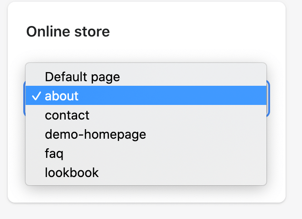Pick the "demo-homepage" option
This screenshot has width=302, height=219.
95,134
